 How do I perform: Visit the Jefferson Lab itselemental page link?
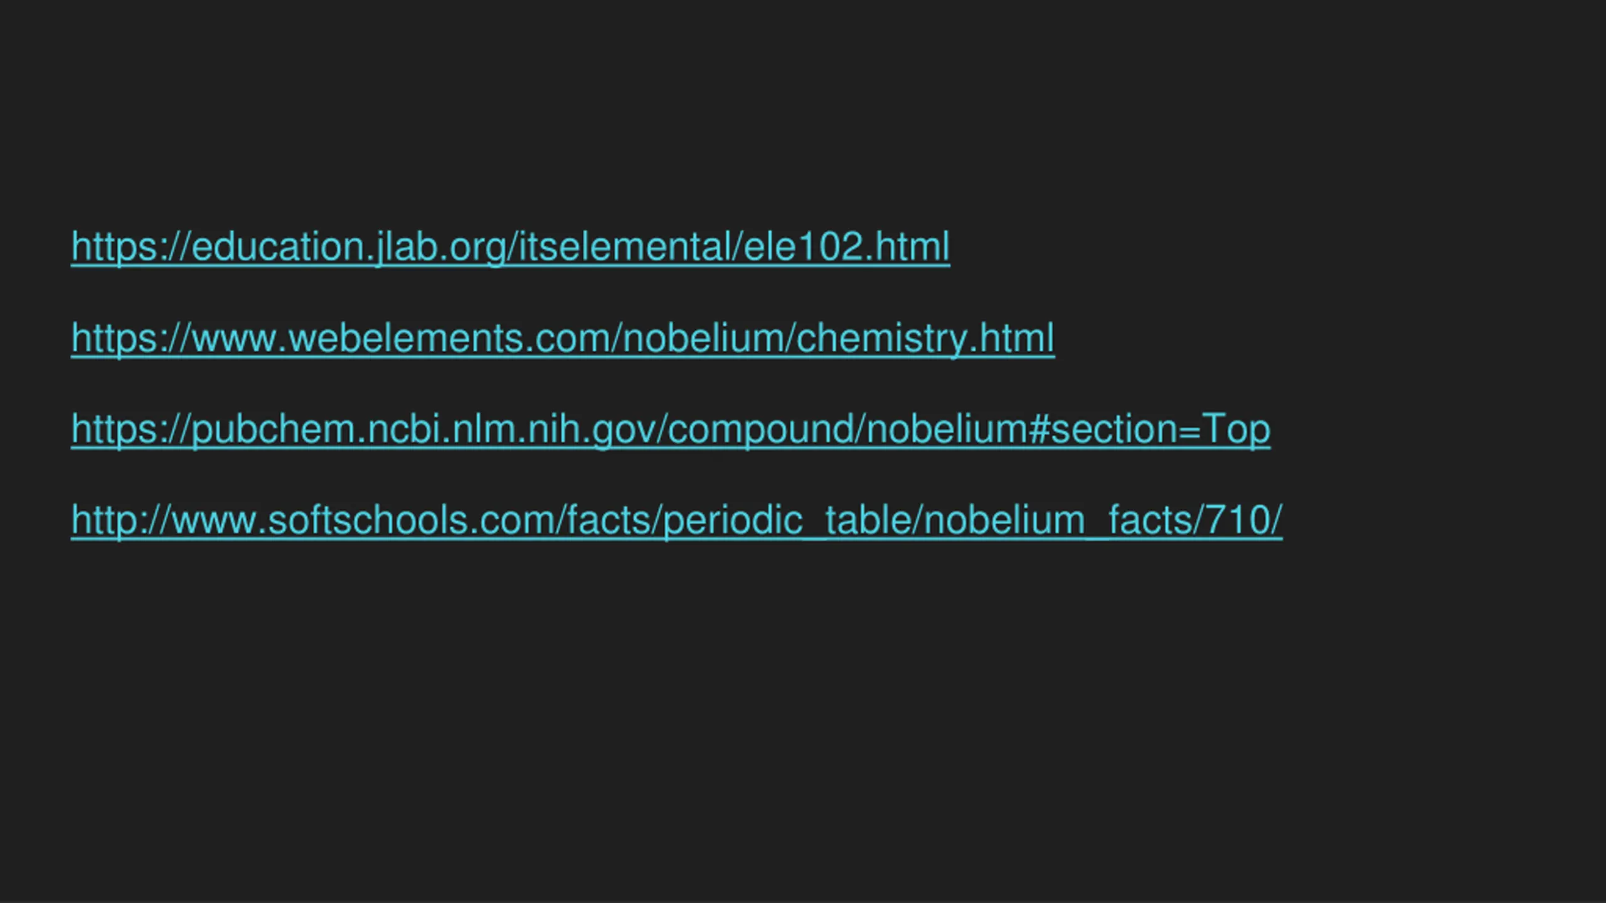510,247
